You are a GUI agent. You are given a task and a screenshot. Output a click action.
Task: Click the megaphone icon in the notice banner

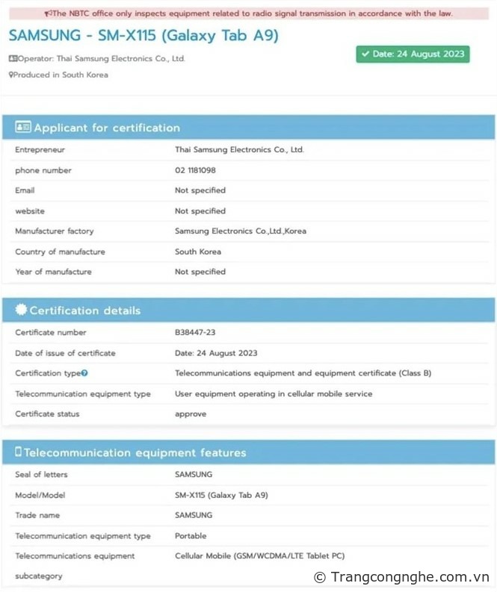pyautogui.click(x=49, y=13)
